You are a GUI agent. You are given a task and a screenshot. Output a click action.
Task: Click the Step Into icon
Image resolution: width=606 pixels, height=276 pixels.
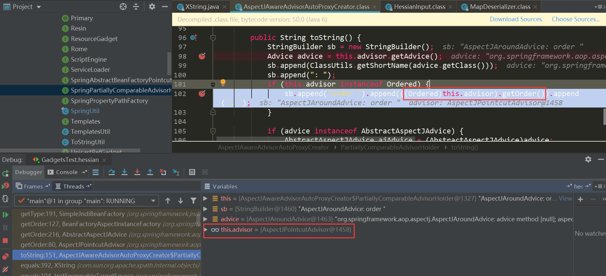pos(124,172)
